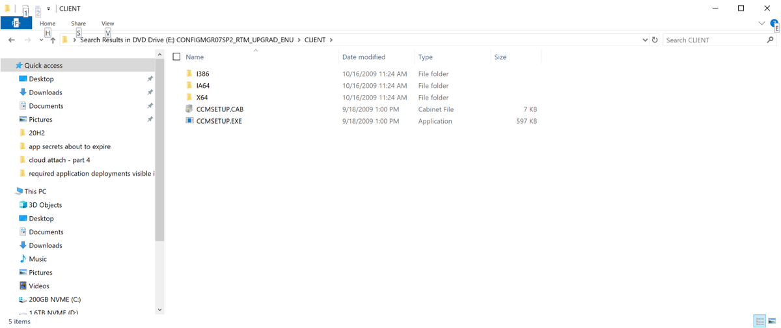
Task: Click the Downloads arrow icon under Quick access
Action: pyautogui.click(x=23, y=92)
